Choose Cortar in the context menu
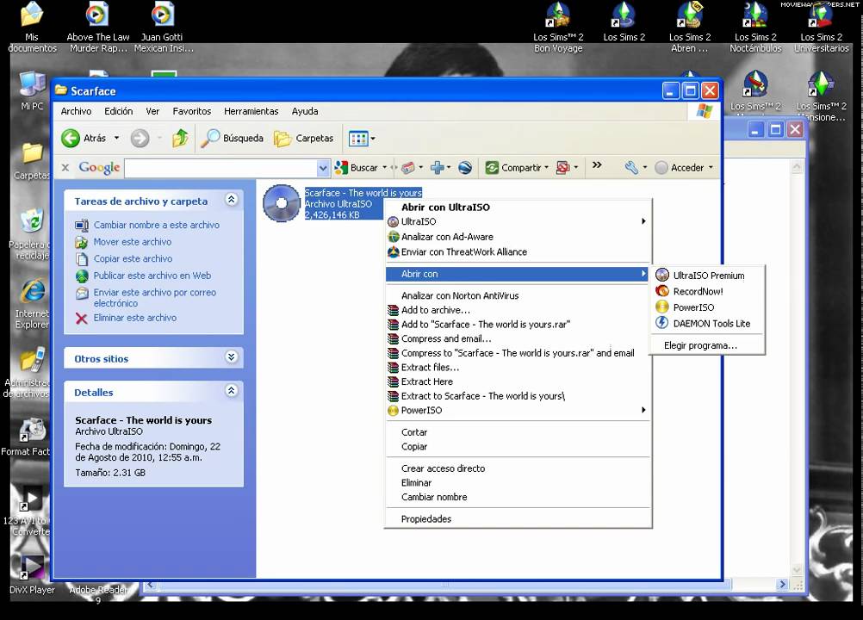Viewport: 863px width, 620px height. pos(518,432)
